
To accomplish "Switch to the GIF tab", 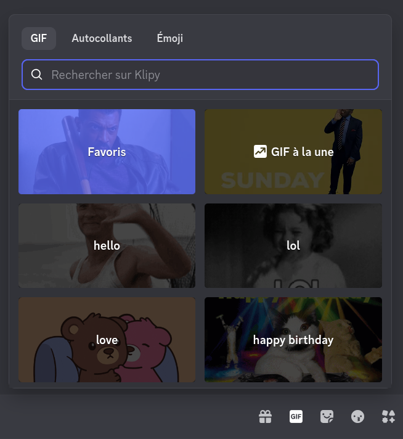I will click(x=39, y=38).
